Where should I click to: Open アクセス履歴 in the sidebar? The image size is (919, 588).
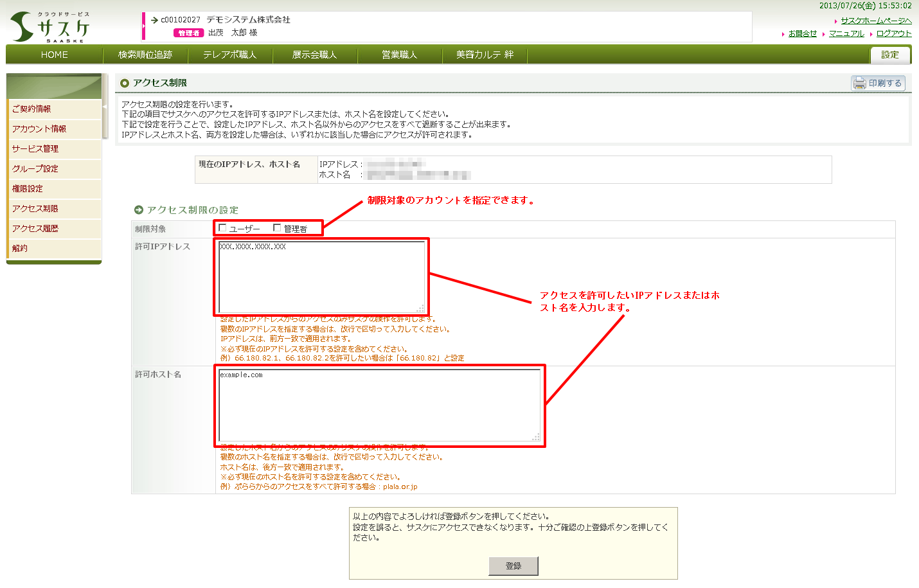[35, 228]
